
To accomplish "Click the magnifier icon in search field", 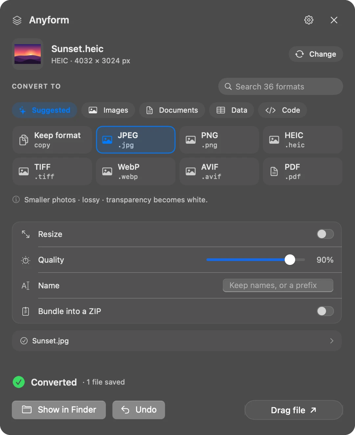I will [x=228, y=86].
